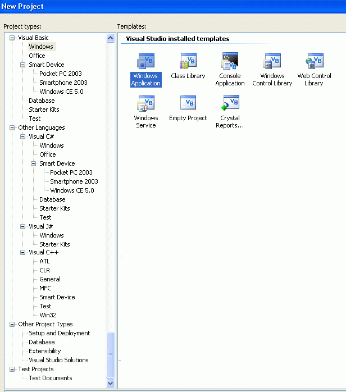
Task: Collapse the Other Languages tree node
Action: (12, 127)
